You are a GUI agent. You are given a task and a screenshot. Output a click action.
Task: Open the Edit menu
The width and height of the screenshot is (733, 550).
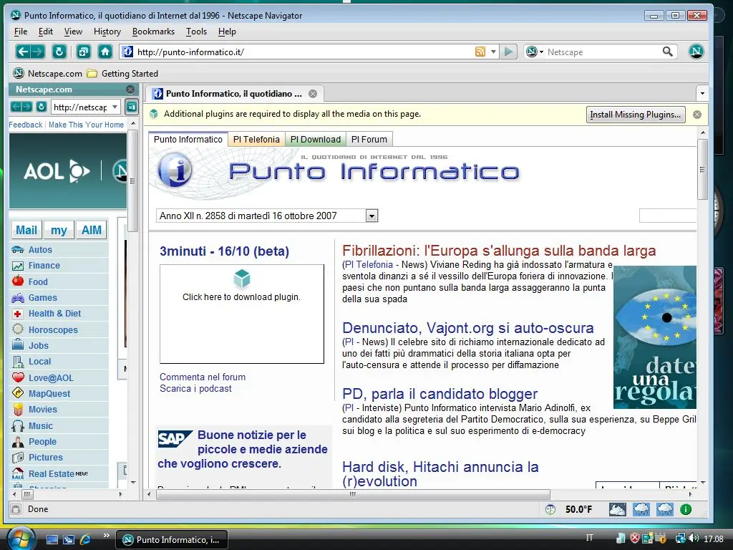[45, 32]
